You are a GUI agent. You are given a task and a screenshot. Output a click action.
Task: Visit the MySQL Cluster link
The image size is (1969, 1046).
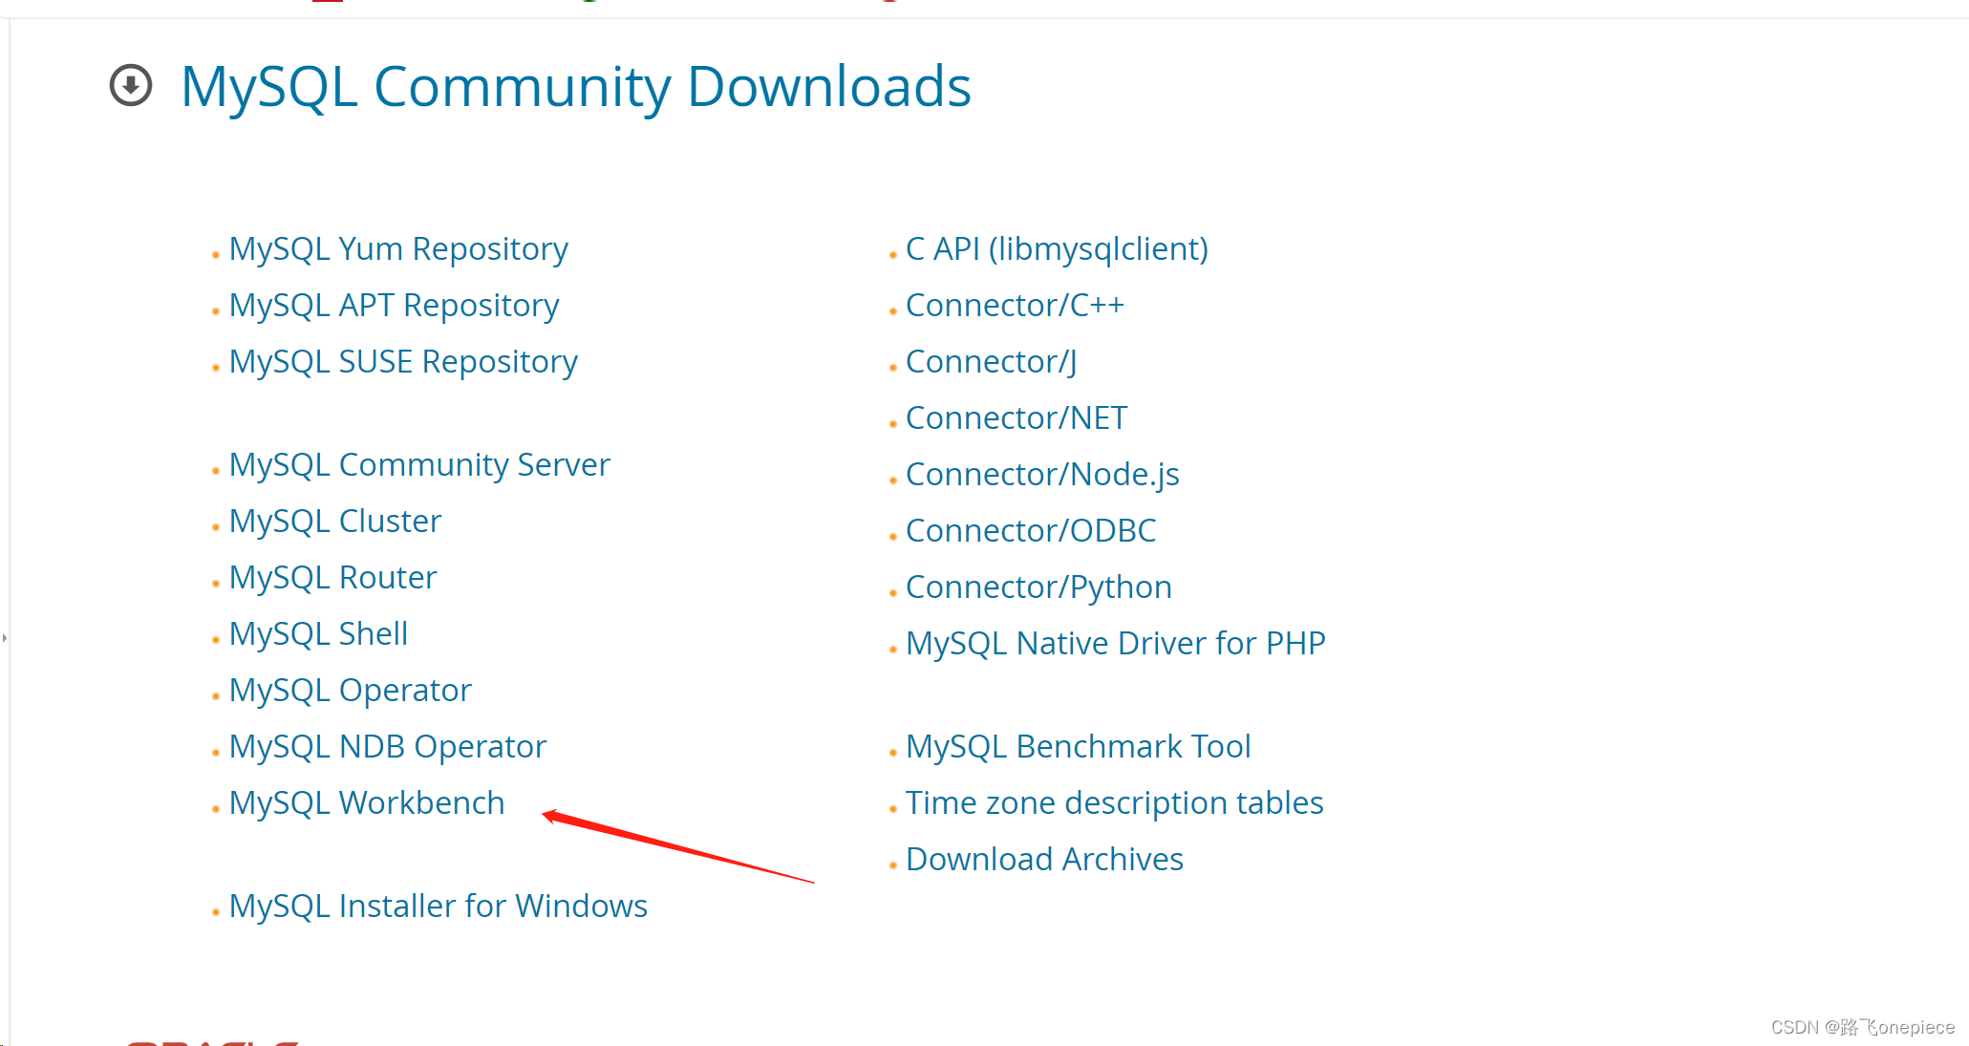[335, 522]
